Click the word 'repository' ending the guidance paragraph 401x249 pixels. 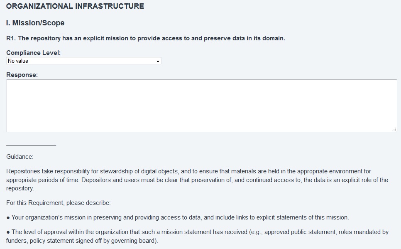point(20,188)
